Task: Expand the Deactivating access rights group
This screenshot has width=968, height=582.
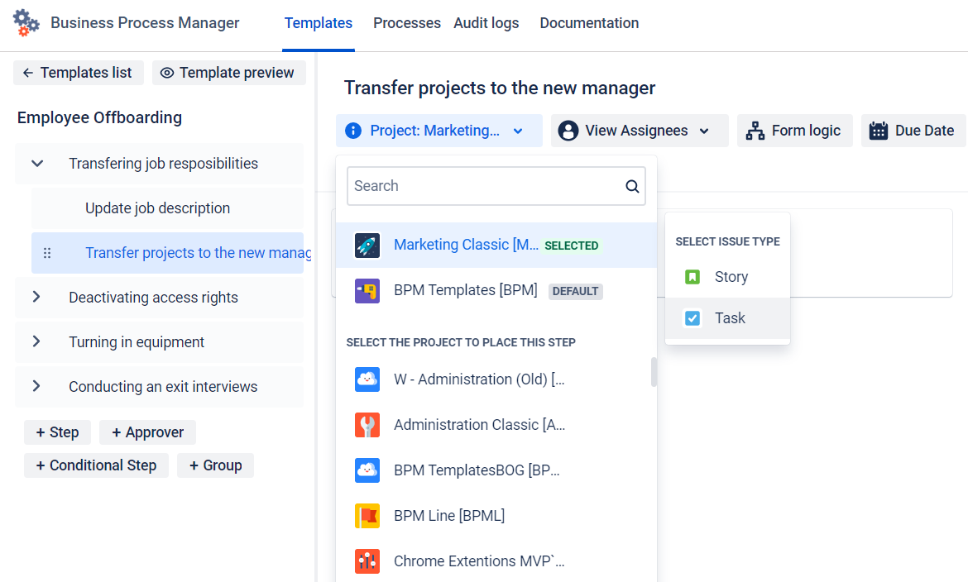Action: [x=36, y=298]
